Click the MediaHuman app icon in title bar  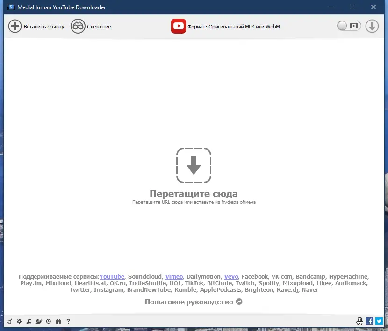11,7
